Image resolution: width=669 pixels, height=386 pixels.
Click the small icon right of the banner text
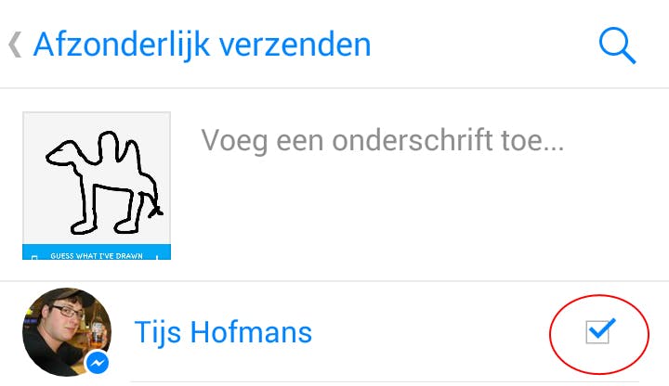[x=157, y=257]
